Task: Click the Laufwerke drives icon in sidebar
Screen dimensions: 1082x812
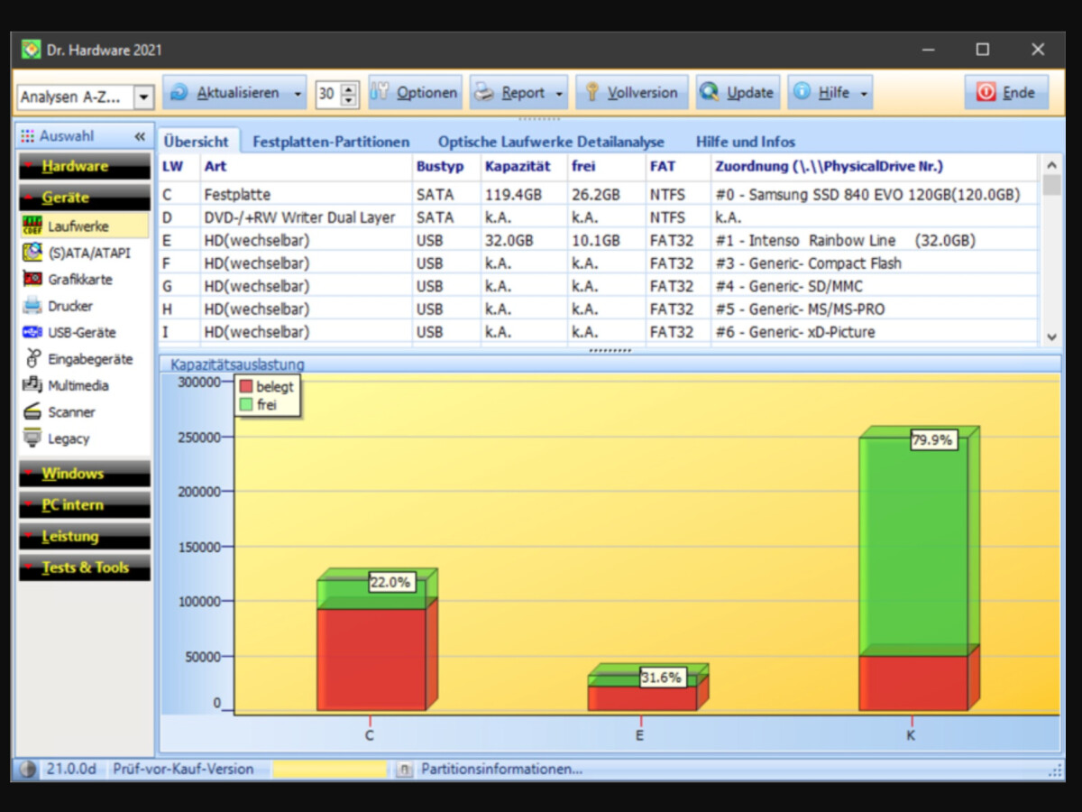Action: [32, 226]
